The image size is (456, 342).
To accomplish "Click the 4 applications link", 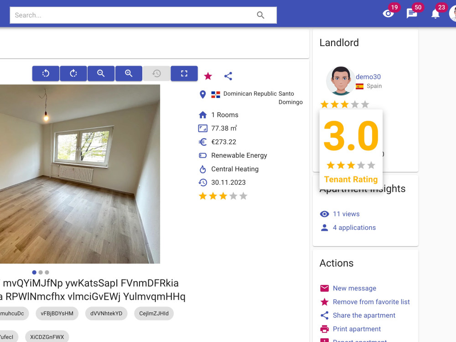I will click(354, 228).
